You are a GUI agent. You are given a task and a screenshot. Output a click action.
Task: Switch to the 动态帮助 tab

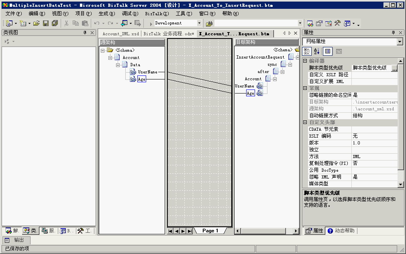point(341,231)
